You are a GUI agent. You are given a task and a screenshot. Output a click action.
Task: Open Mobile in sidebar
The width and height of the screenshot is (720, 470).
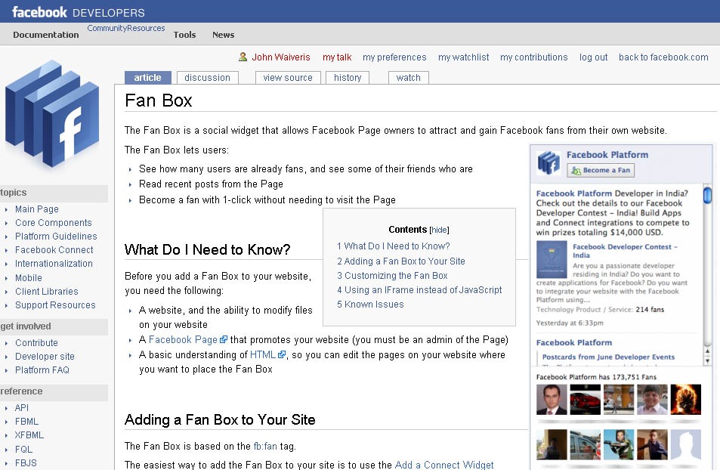point(29,277)
